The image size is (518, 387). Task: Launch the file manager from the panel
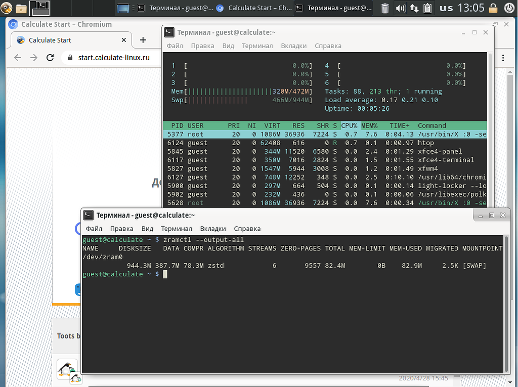tap(21, 8)
